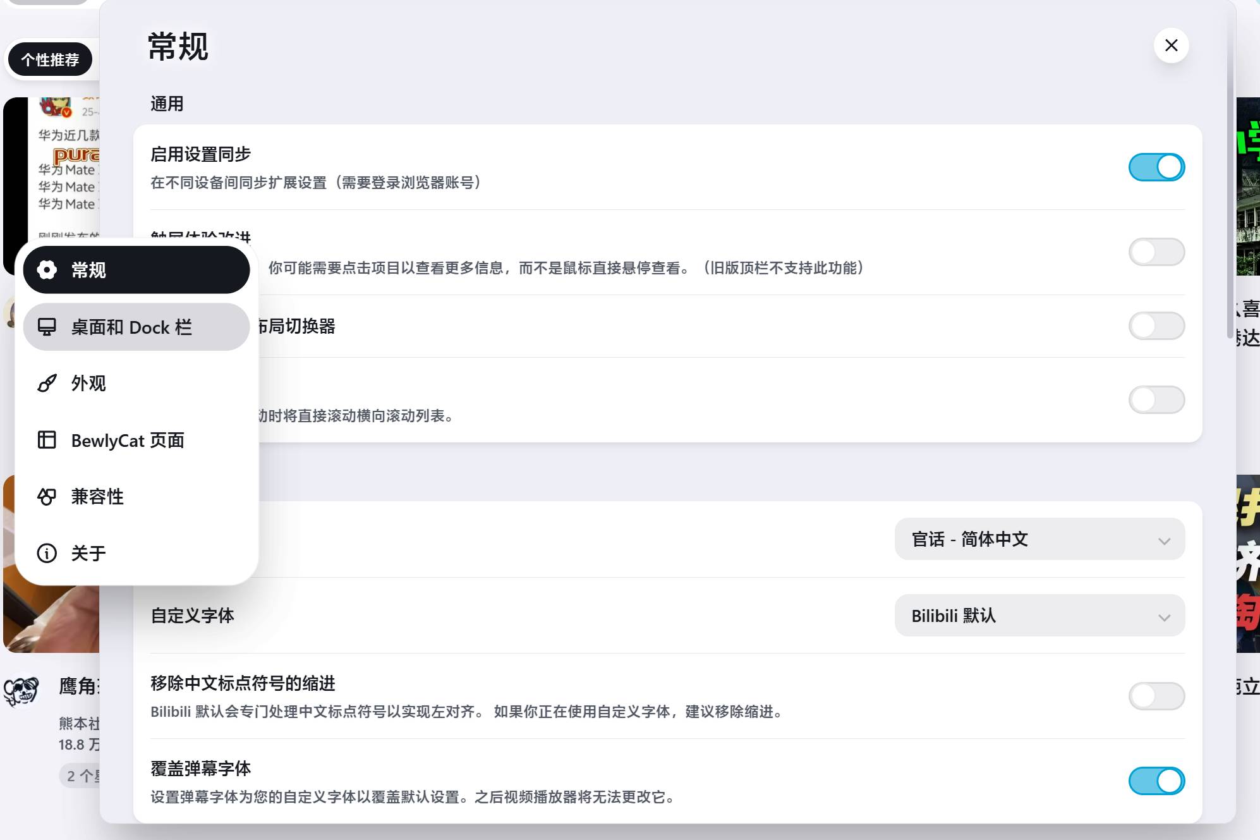This screenshot has width=1260, height=840.
Task: Enable the touch-screen experience toggle
Action: point(1156,252)
